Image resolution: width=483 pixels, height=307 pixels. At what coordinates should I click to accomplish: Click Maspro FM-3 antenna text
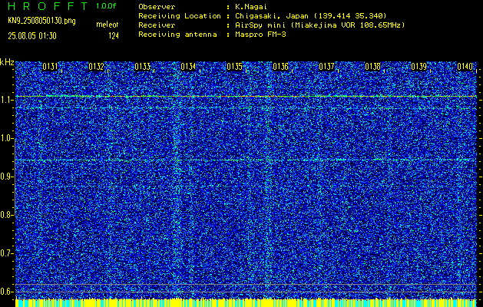click(x=260, y=35)
